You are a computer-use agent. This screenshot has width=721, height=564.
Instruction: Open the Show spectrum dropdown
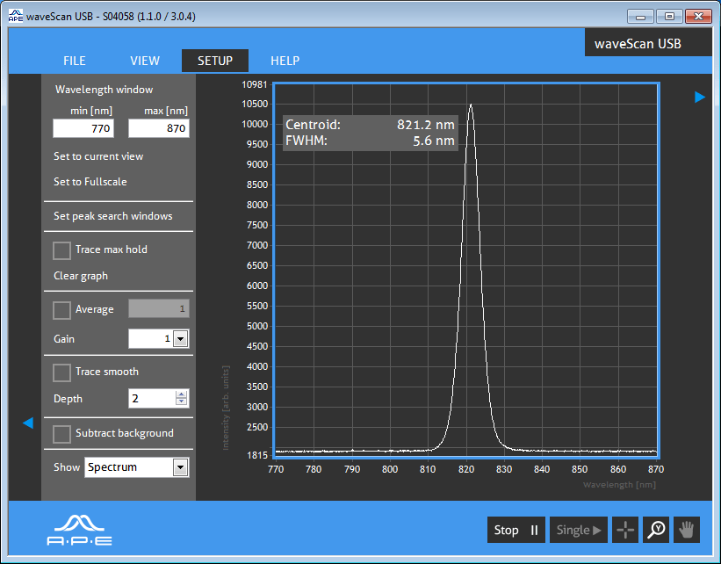[180, 466]
